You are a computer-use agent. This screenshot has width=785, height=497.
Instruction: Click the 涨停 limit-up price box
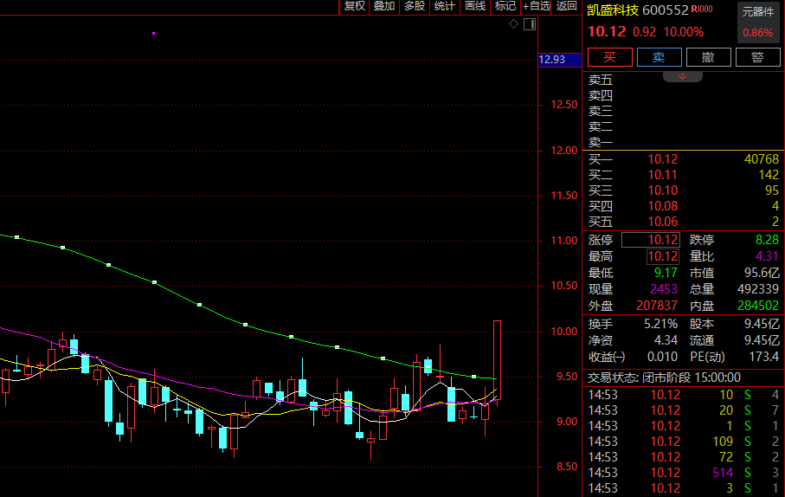point(651,240)
